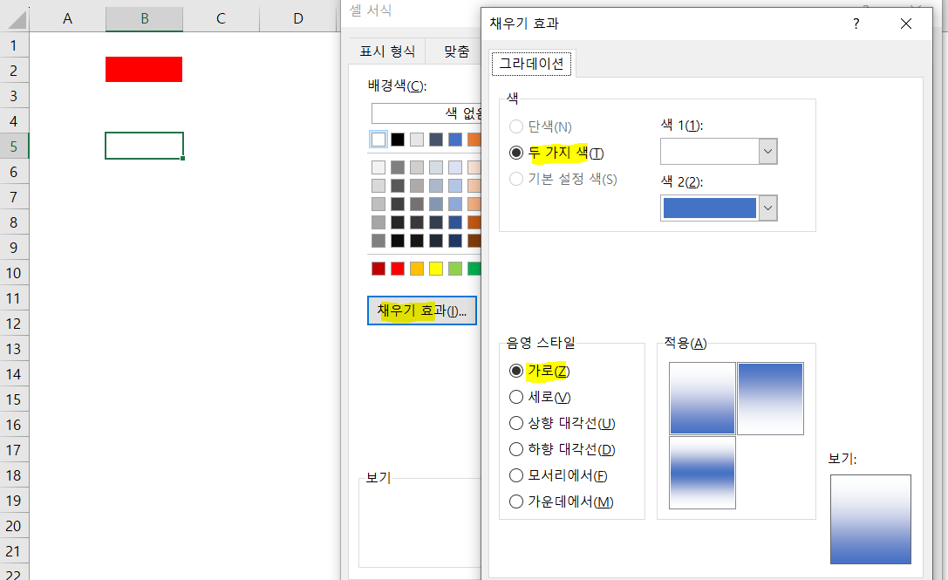Image resolution: width=948 pixels, height=580 pixels.
Task: Open the 색 2 color dropdown
Action: 767,208
